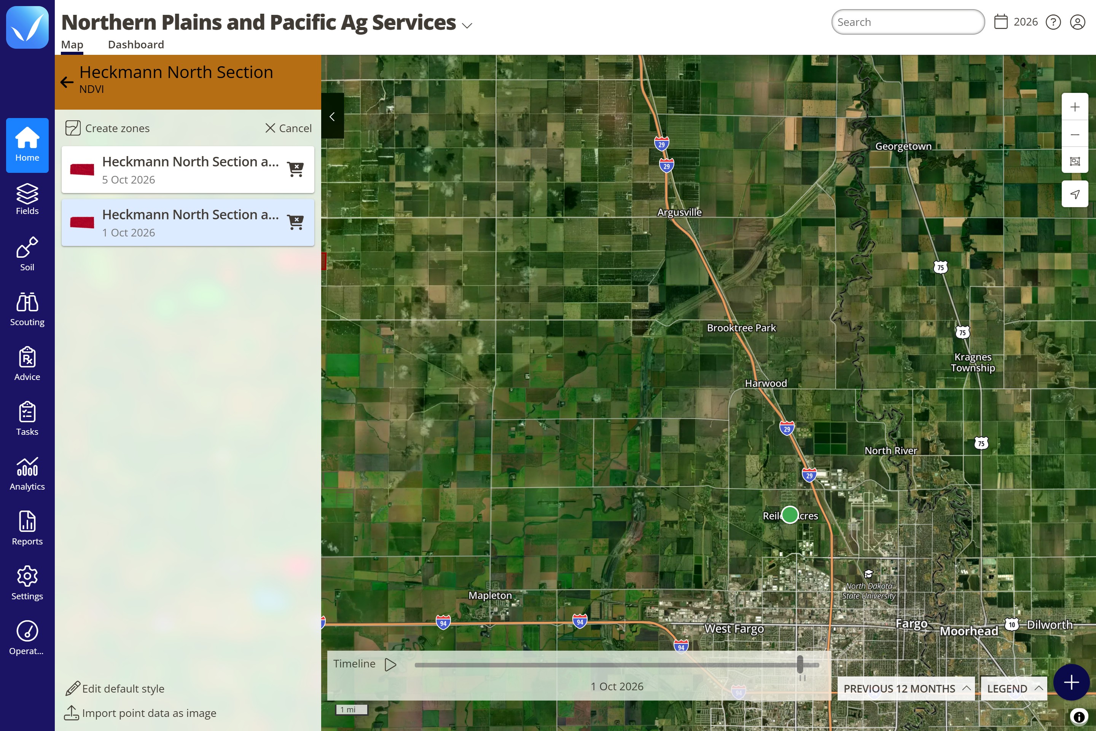The height and width of the screenshot is (731, 1096).
Task: Open the Home sidebar section
Action: click(x=27, y=145)
